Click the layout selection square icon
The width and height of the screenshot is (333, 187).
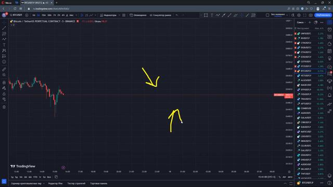tap(267, 15)
